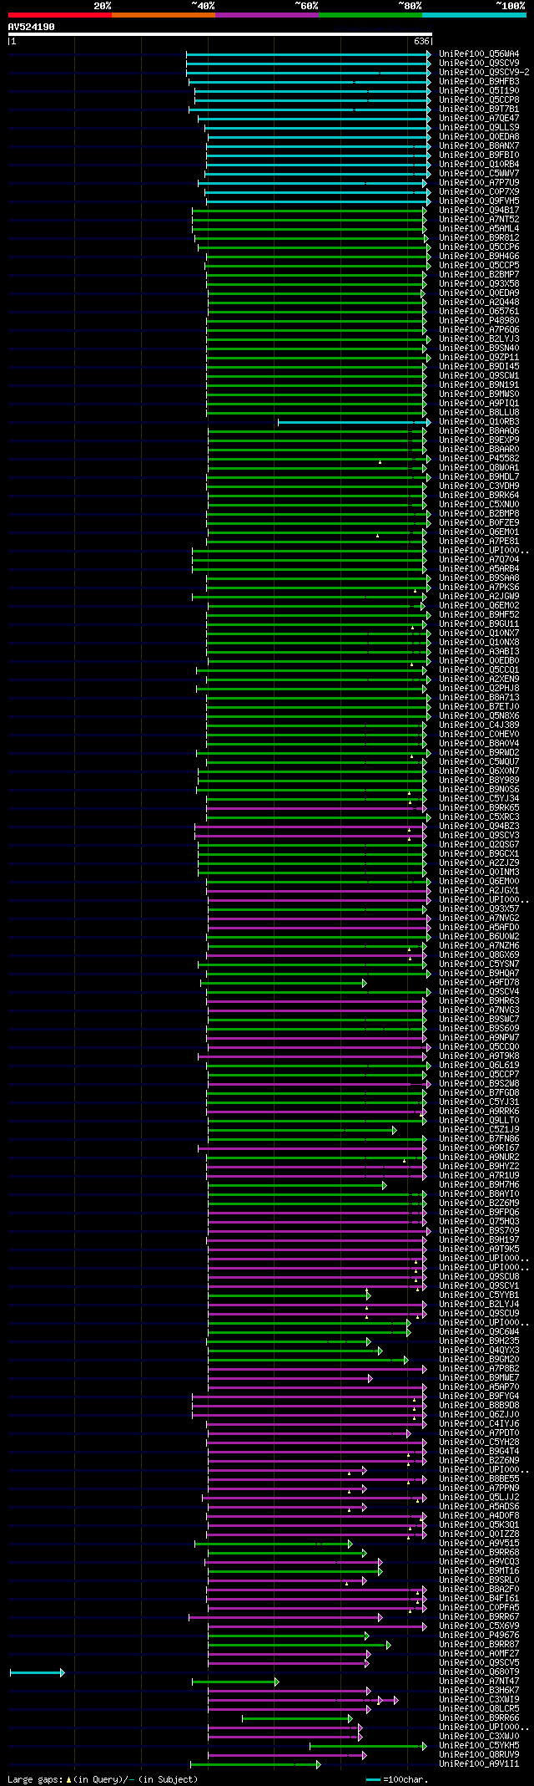Select the UniRef100_C5WWV7 label
The width and height of the screenshot is (534, 1786).
pyautogui.click(x=479, y=173)
